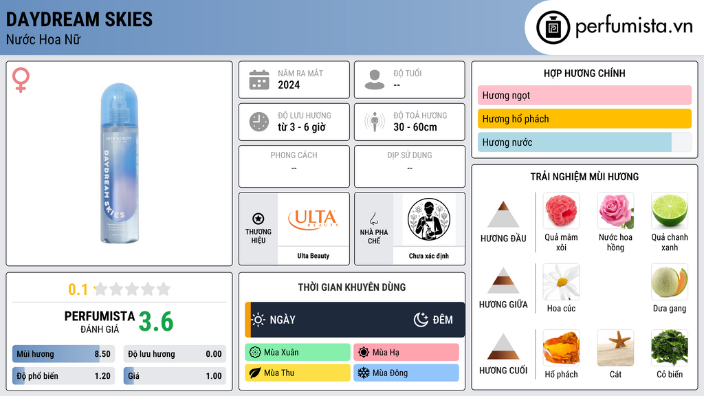Image resolution: width=704 pixels, height=396 pixels.
Task: Click the Hương cuối pyramid icon
Action: click(x=503, y=346)
